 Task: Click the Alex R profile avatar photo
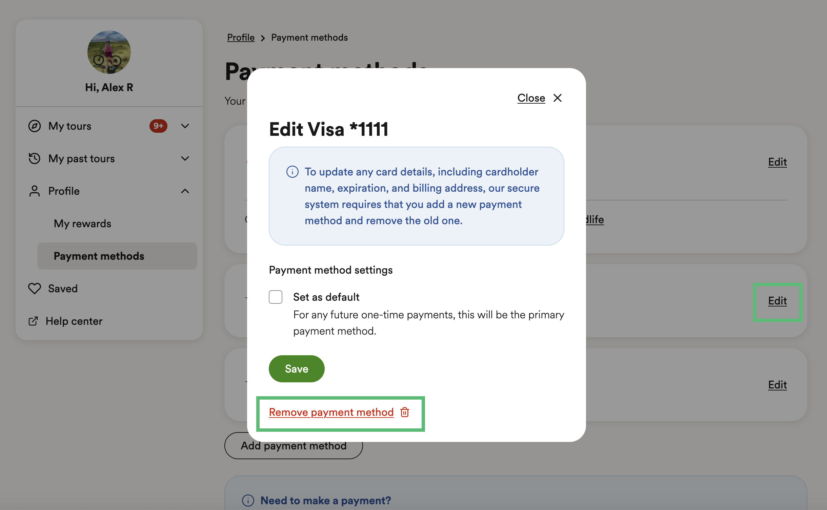pos(109,52)
